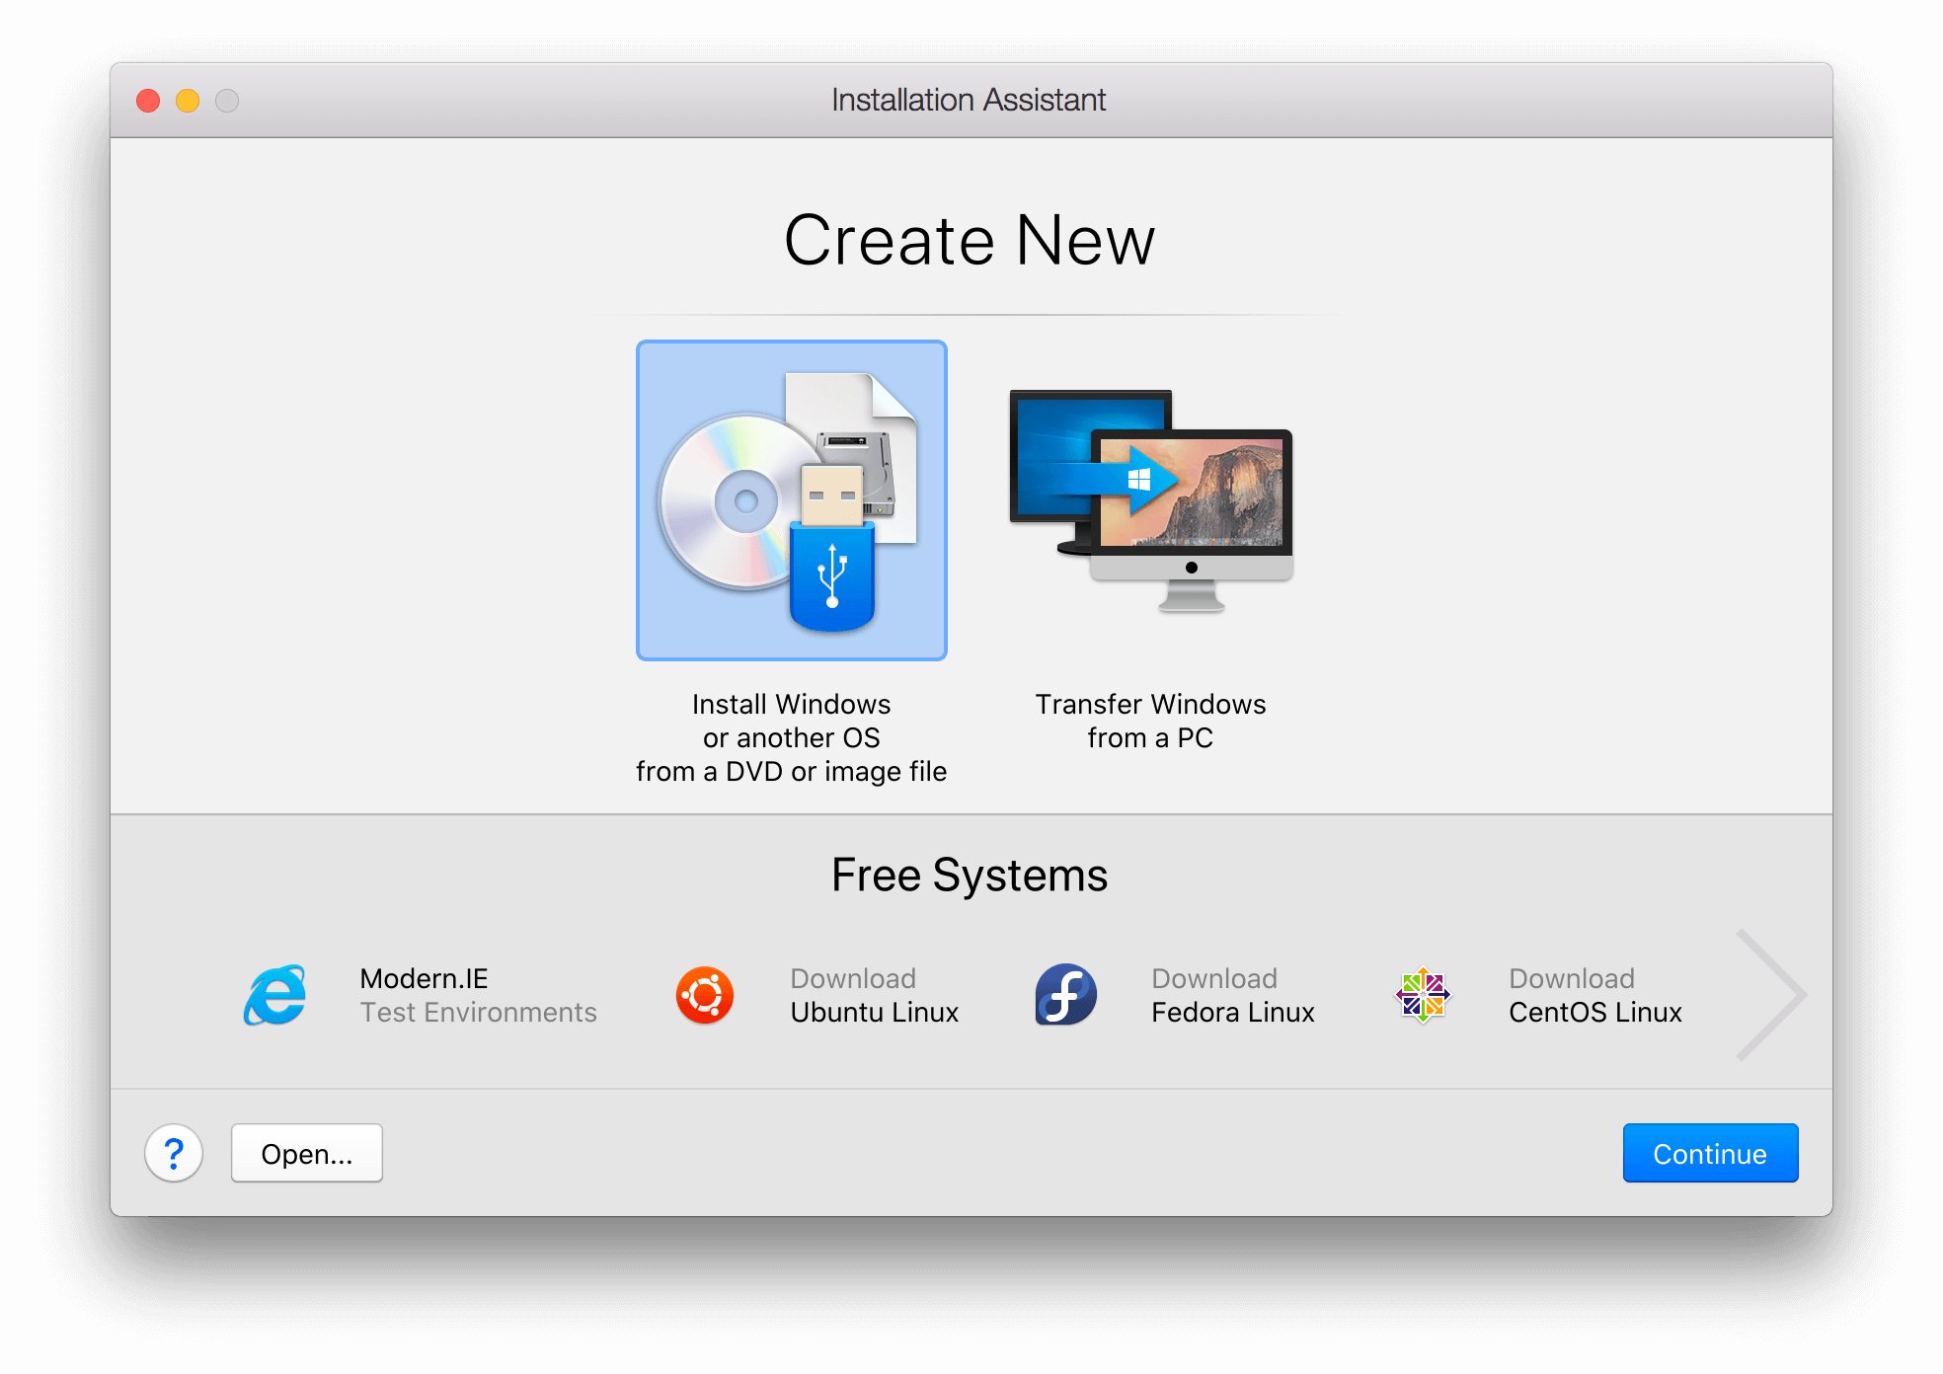Image resolution: width=1943 pixels, height=1374 pixels.
Task: Click the Fedora logo icon
Action: click(x=1066, y=995)
